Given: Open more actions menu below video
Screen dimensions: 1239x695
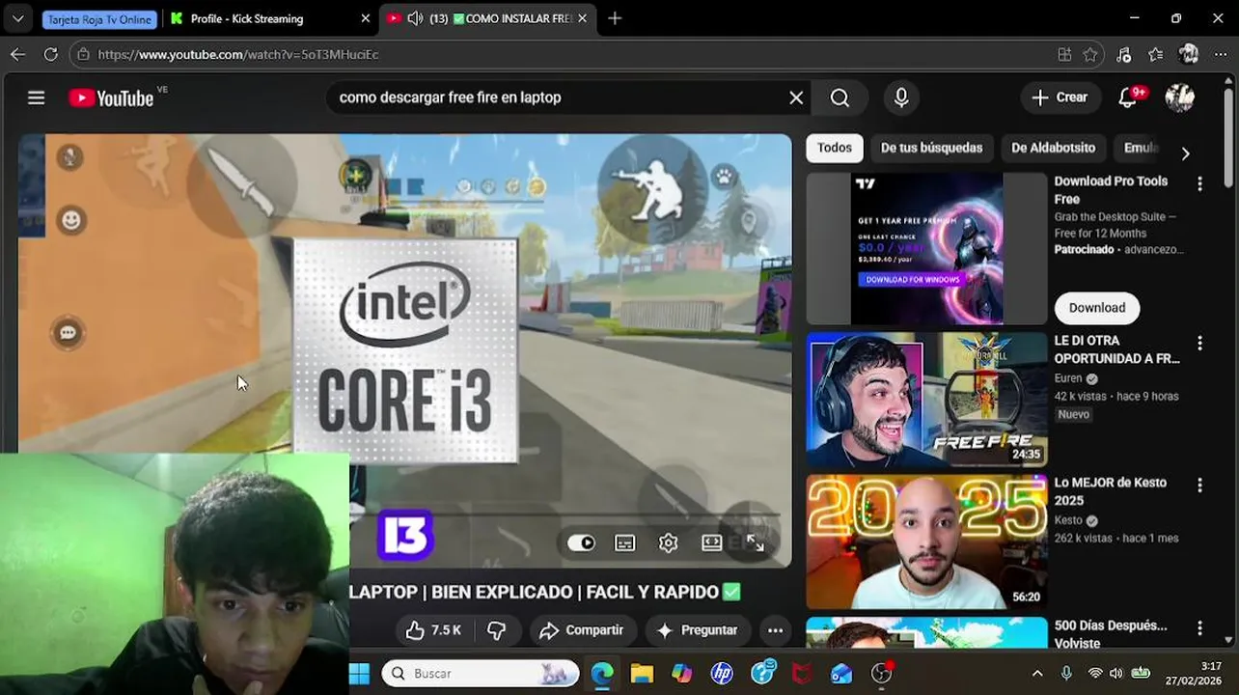Looking at the screenshot, I should [x=775, y=630].
